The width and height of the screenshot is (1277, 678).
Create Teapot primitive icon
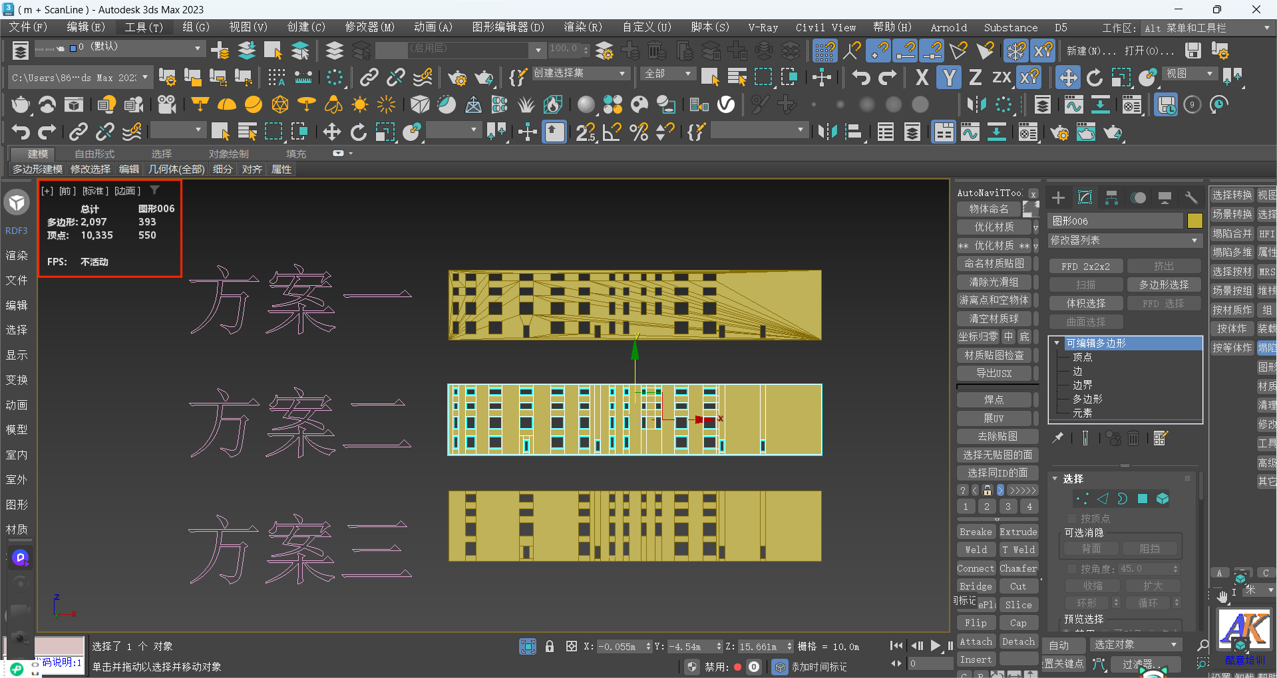tap(21, 104)
